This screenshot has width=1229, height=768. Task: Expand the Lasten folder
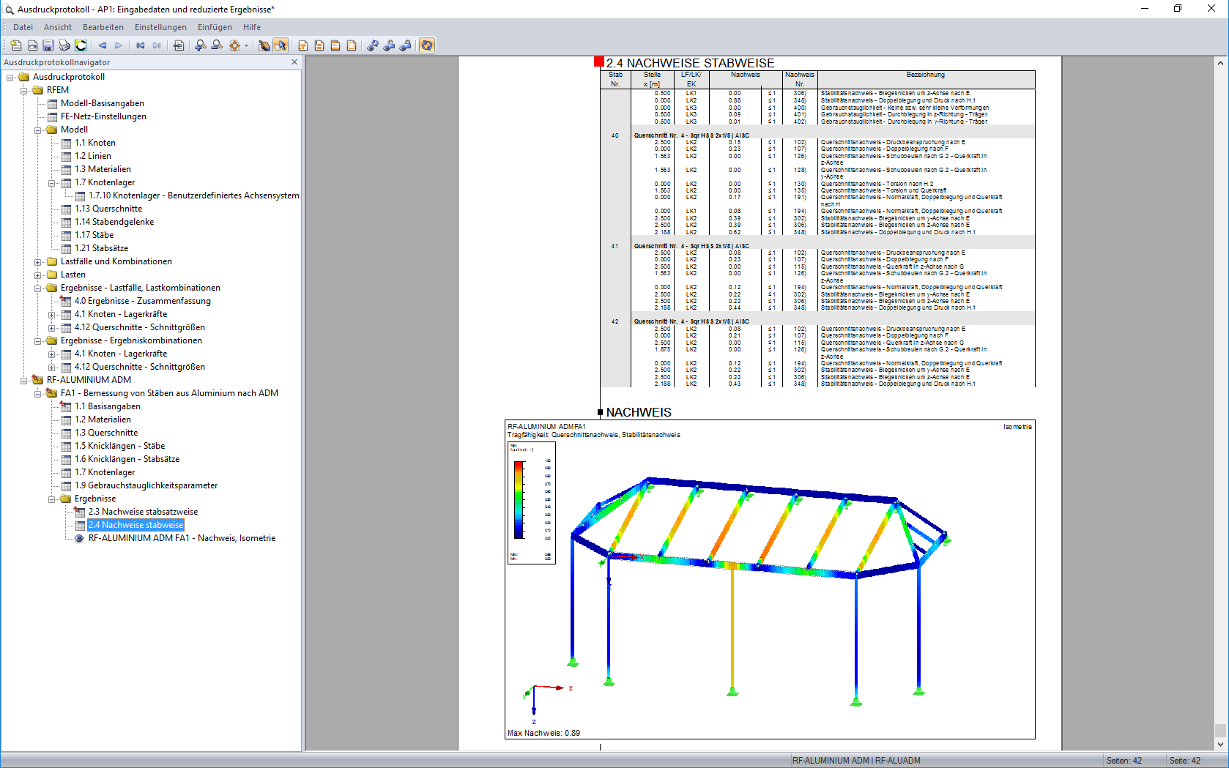coord(38,275)
